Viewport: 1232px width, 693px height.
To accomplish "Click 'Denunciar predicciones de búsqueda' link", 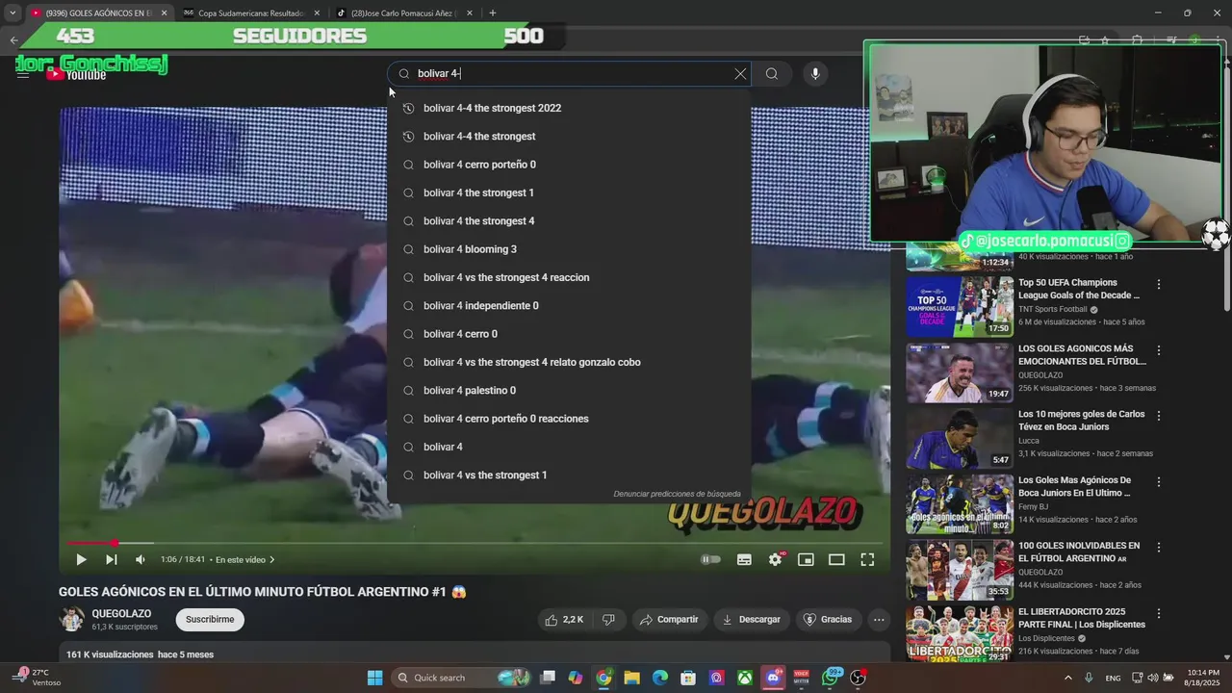I will pyautogui.click(x=677, y=494).
